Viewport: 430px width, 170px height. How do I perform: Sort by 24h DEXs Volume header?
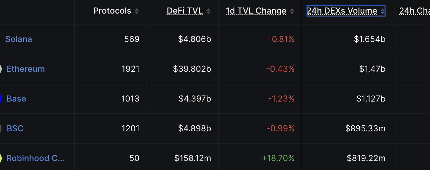(342, 11)
